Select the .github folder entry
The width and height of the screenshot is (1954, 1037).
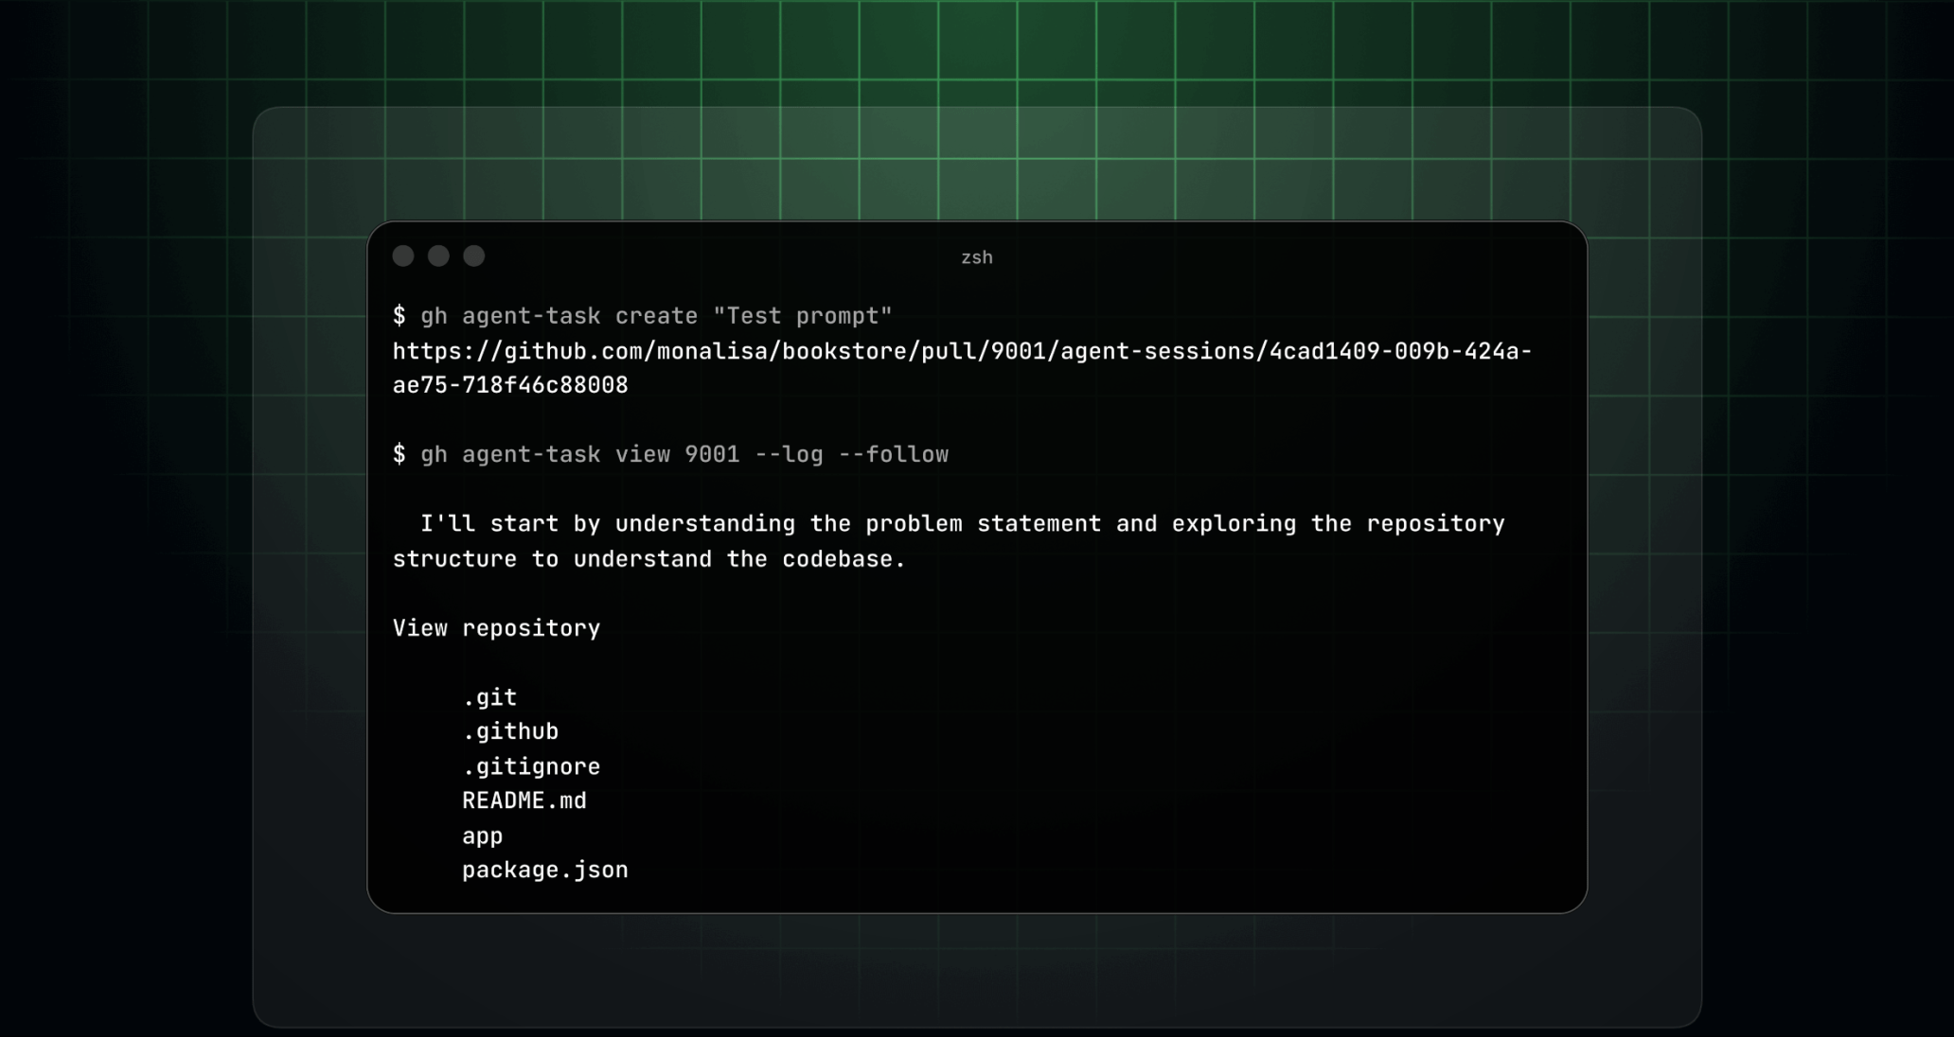coord(510,732)
